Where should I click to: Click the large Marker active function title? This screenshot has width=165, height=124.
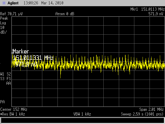pos(21,51)
